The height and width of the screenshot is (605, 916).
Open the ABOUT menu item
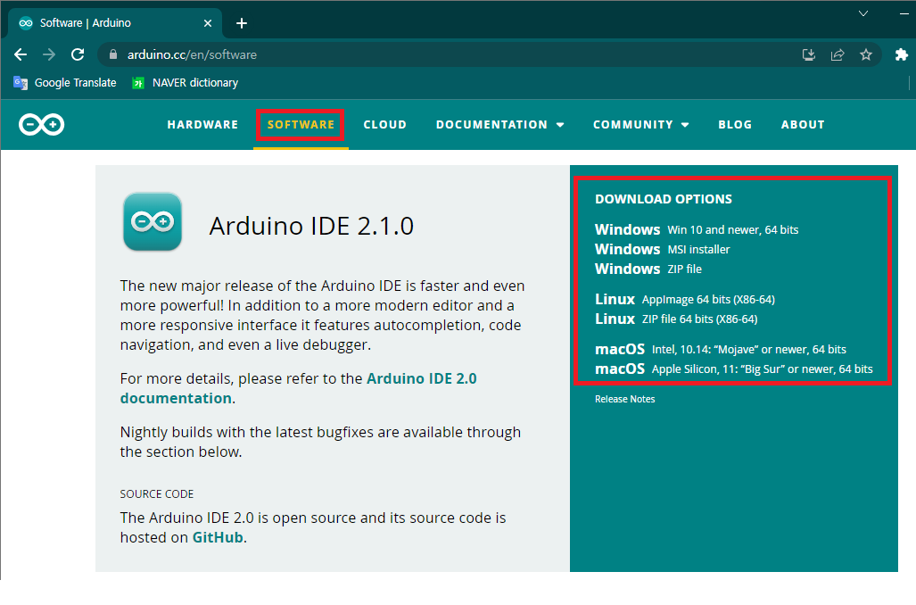pos(804,125)
